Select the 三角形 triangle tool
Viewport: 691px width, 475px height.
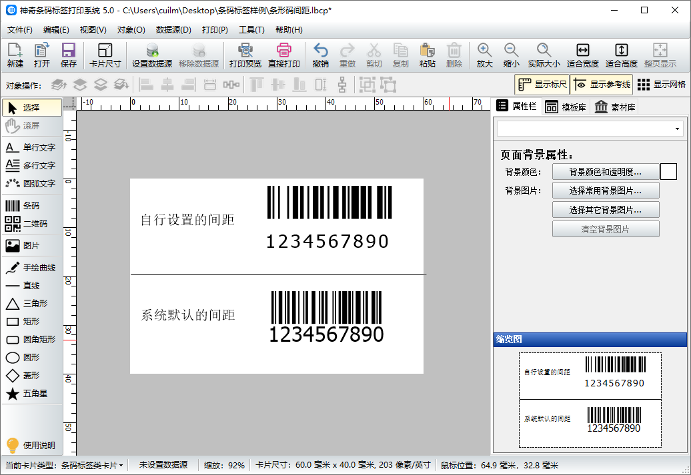[32, 304]
